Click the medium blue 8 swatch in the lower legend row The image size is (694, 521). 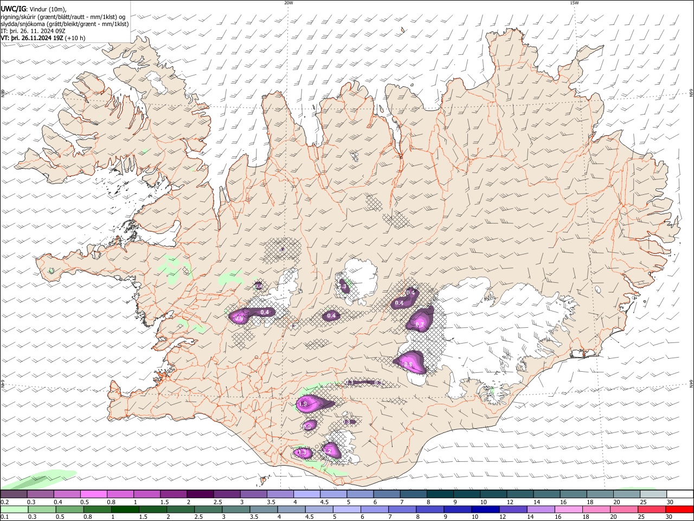pos(429,510)
